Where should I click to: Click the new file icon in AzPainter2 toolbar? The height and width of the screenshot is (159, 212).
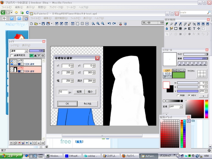(31, 24)
